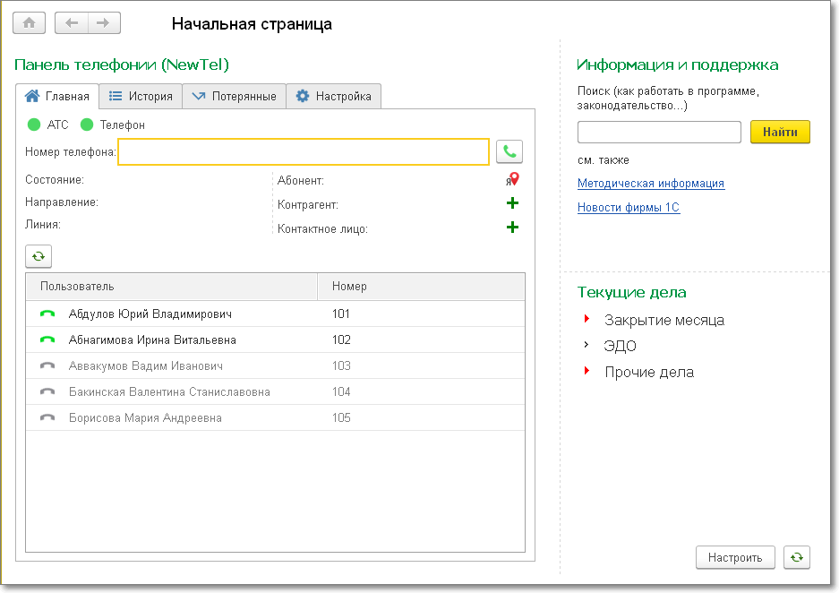
Task: Go back with the left arrow
Action: 72,23
